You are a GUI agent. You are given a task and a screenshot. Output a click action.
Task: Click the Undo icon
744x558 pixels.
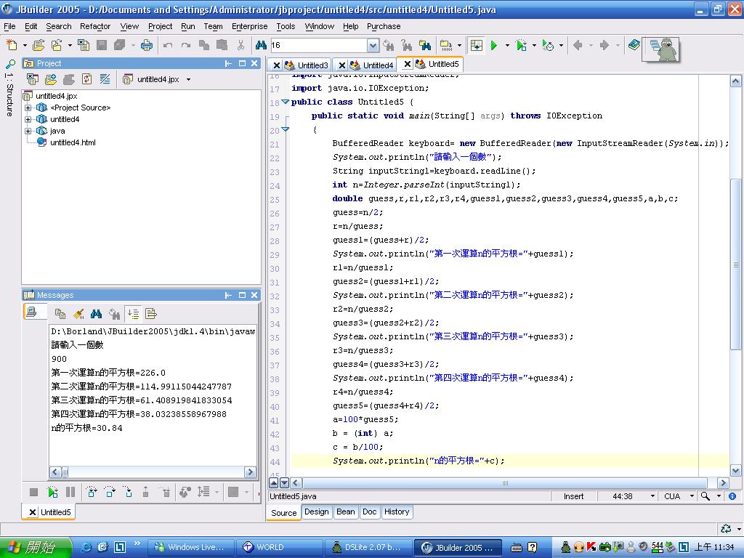click(168, 46)
